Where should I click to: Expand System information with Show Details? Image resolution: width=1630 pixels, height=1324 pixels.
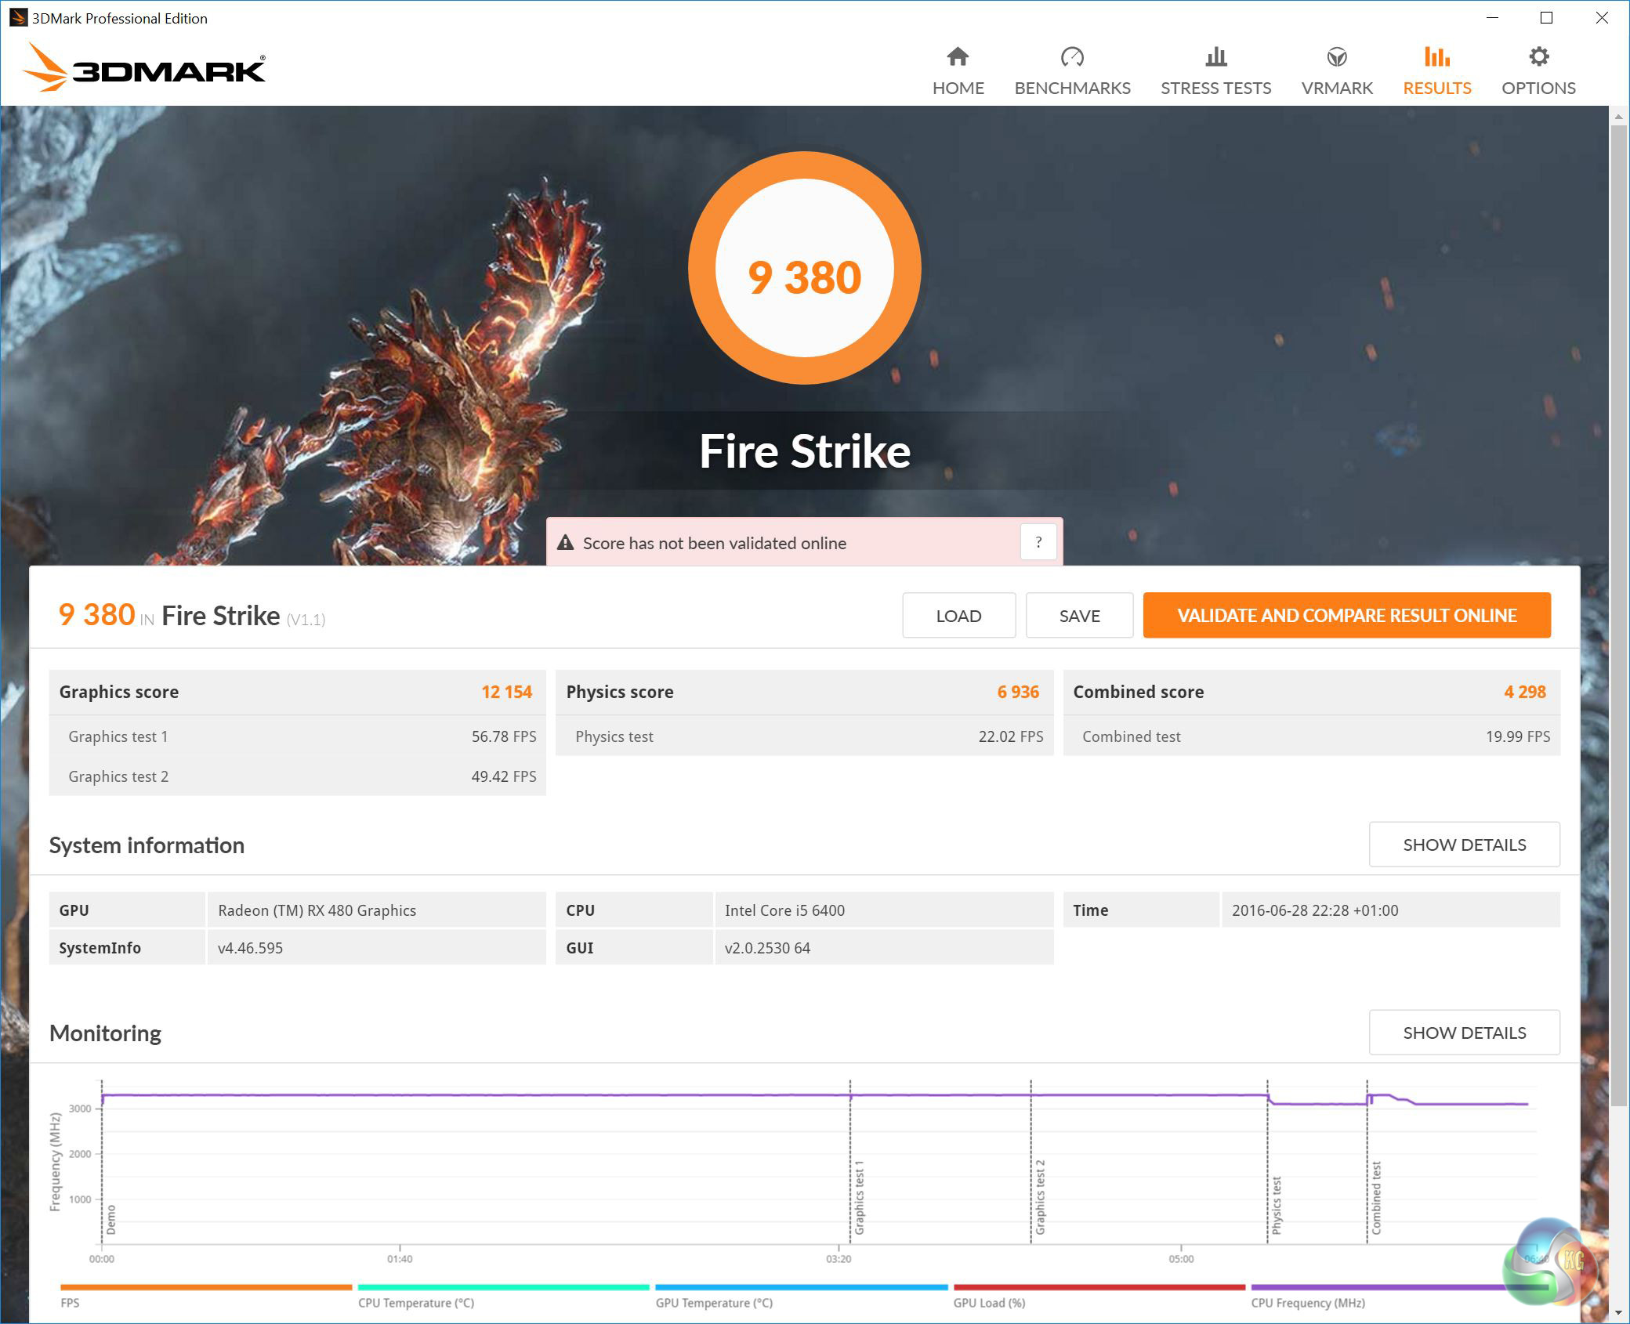[x=1464, y=845]
